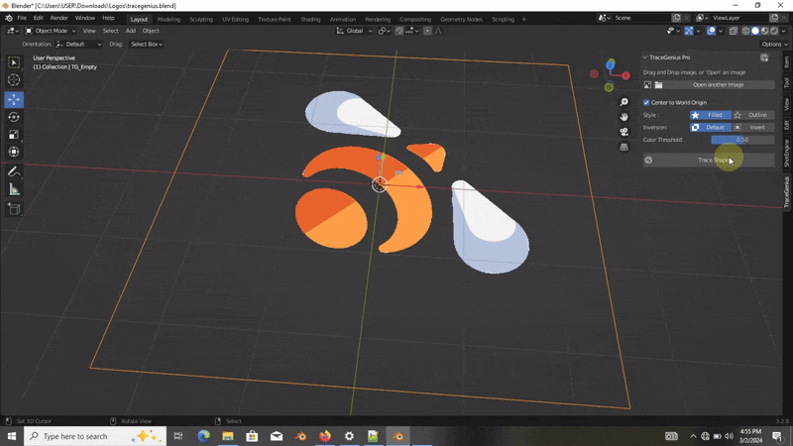The image size is (793, 446).
Task: Set Inversion to Default
Action: tap(710, 128)
